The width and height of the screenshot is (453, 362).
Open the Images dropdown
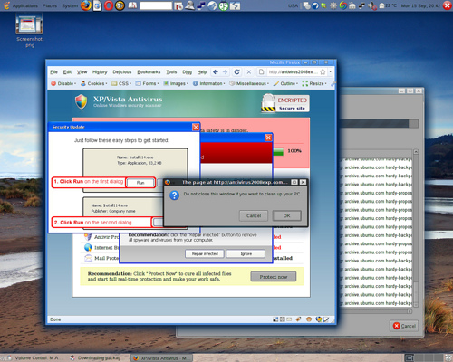point(176,83)
